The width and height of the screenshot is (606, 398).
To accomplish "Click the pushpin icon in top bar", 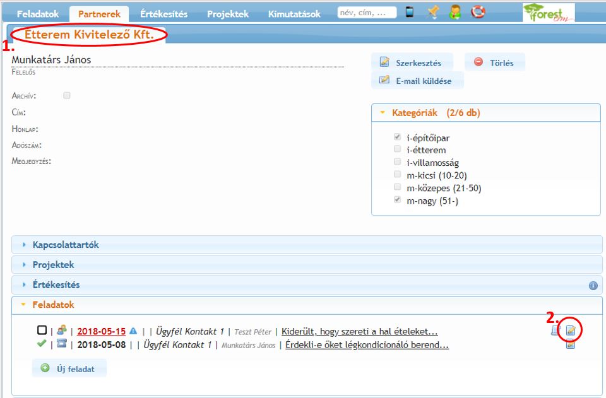I will click(432, 13).
